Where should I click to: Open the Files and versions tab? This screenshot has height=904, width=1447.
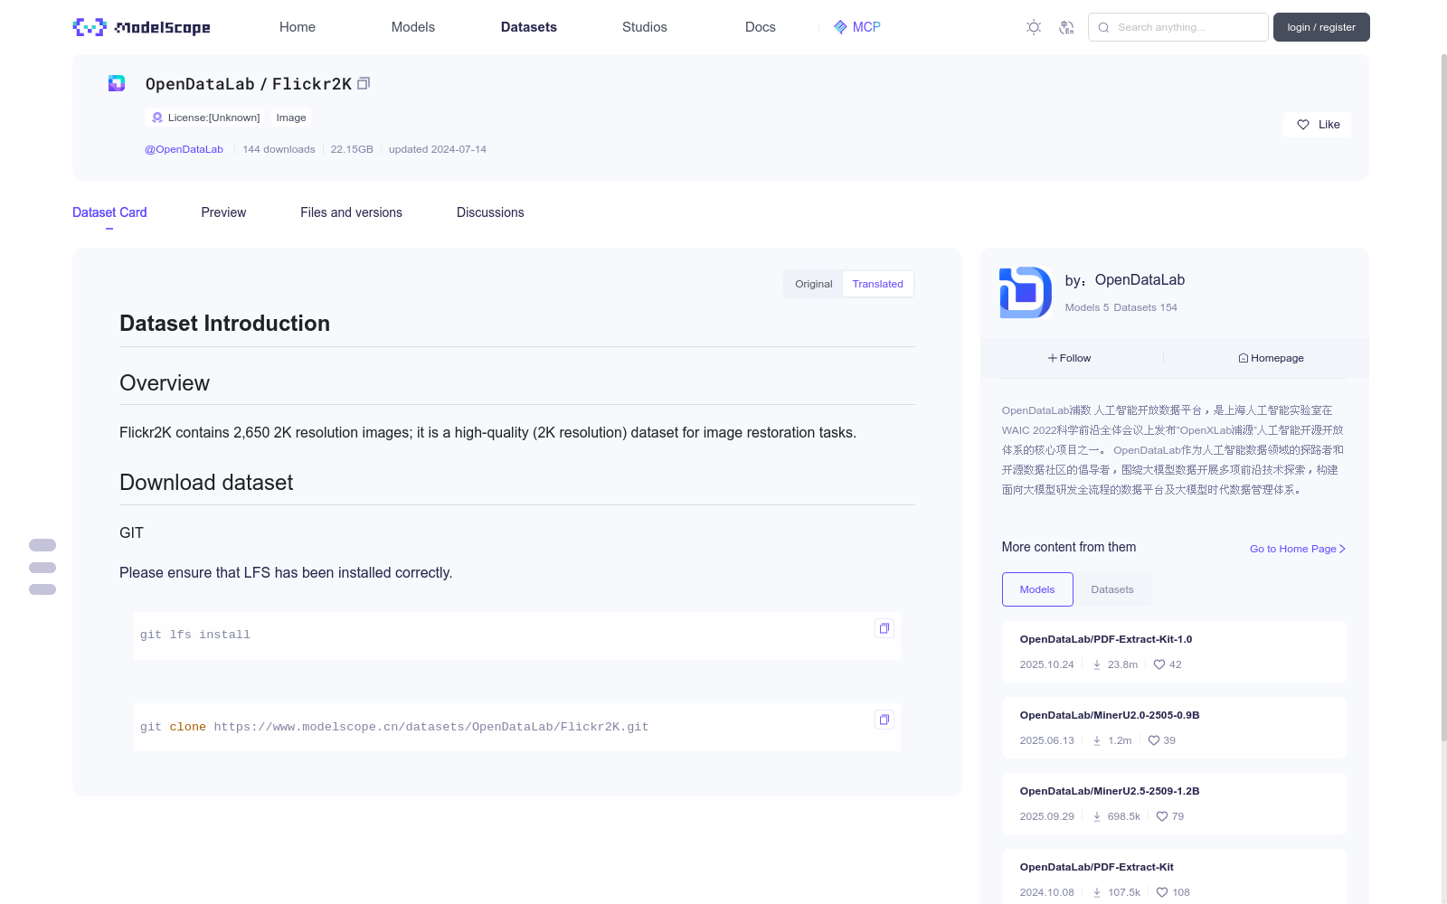pyautogui.click(x=351, y=212)
